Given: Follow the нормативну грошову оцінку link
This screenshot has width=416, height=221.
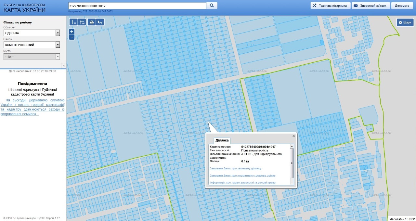Looking at the screenshot, I should 242,175.
